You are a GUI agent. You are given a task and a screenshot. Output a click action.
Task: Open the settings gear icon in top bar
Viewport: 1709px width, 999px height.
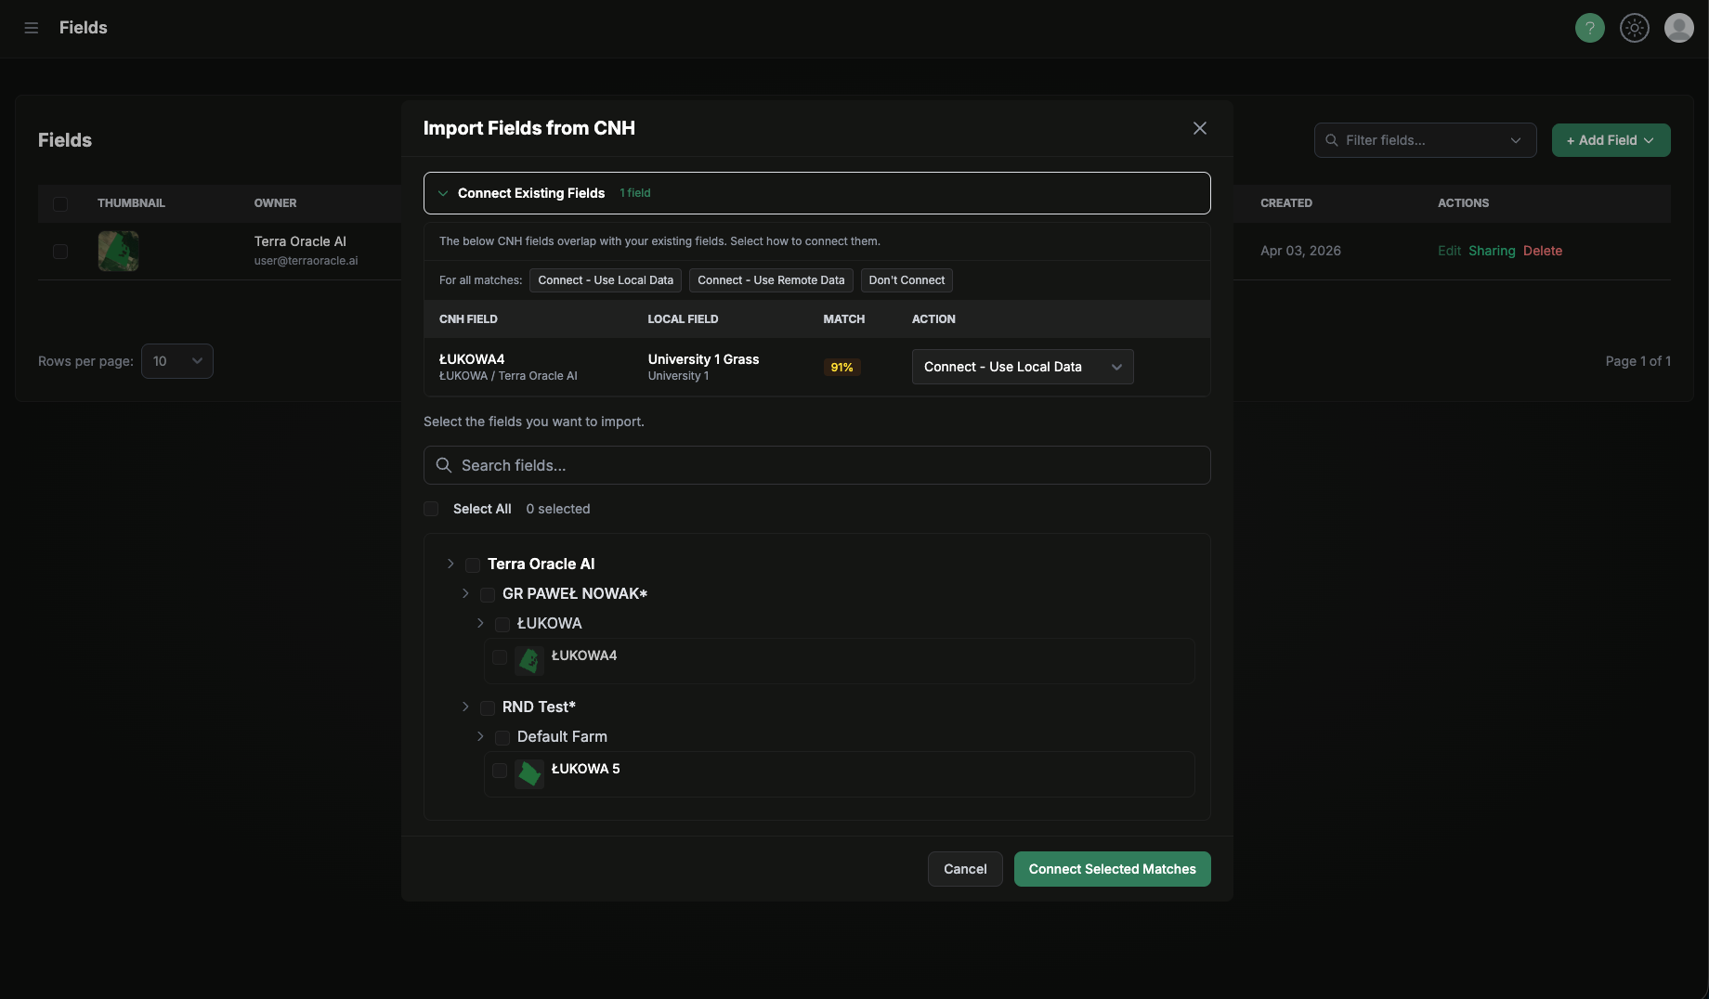1635,28
